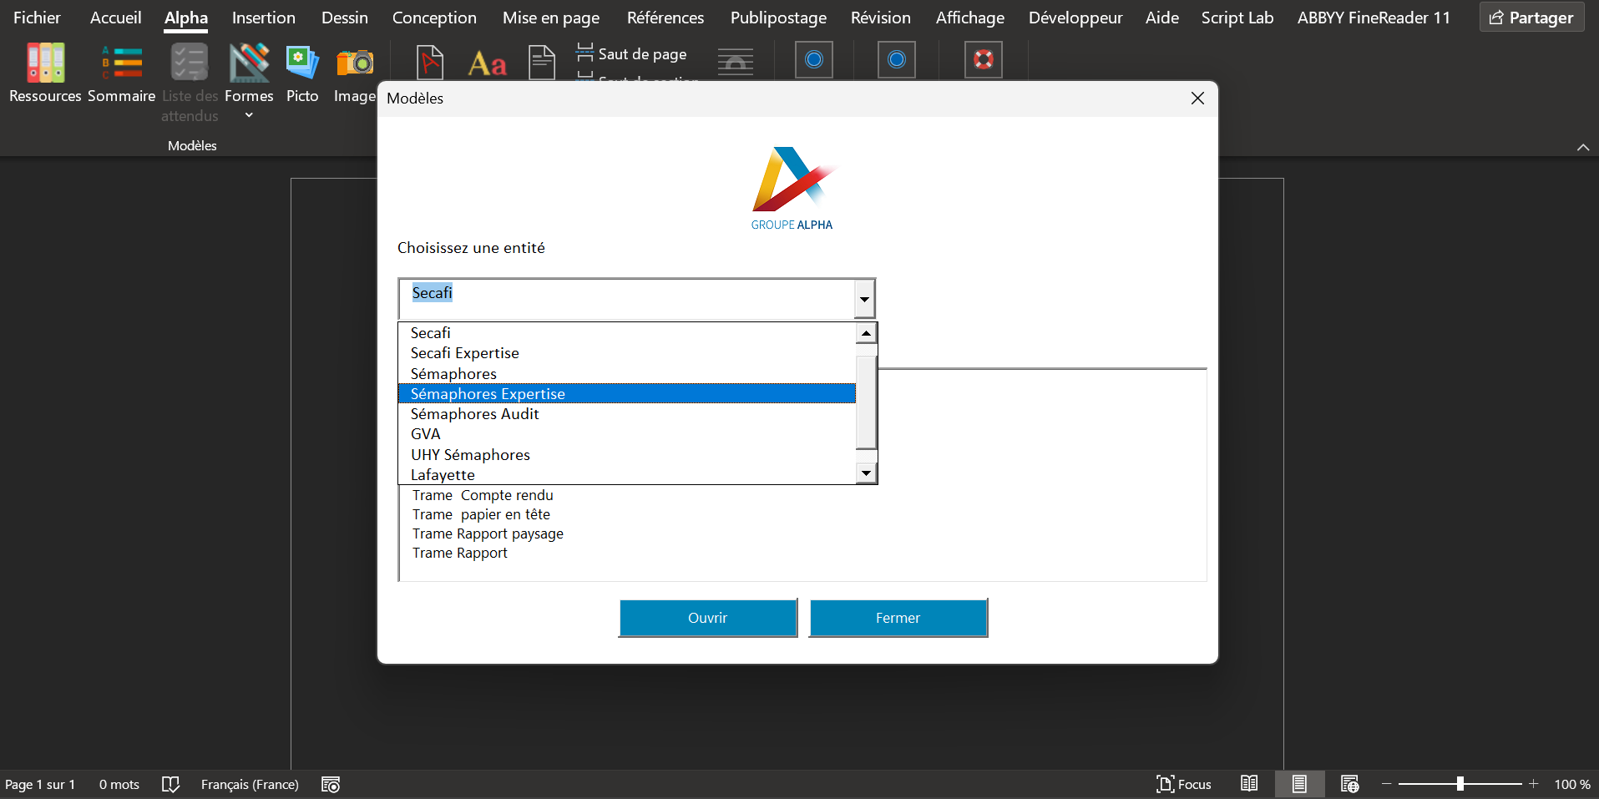Open the Affichage tab

[x=970, y=18]
